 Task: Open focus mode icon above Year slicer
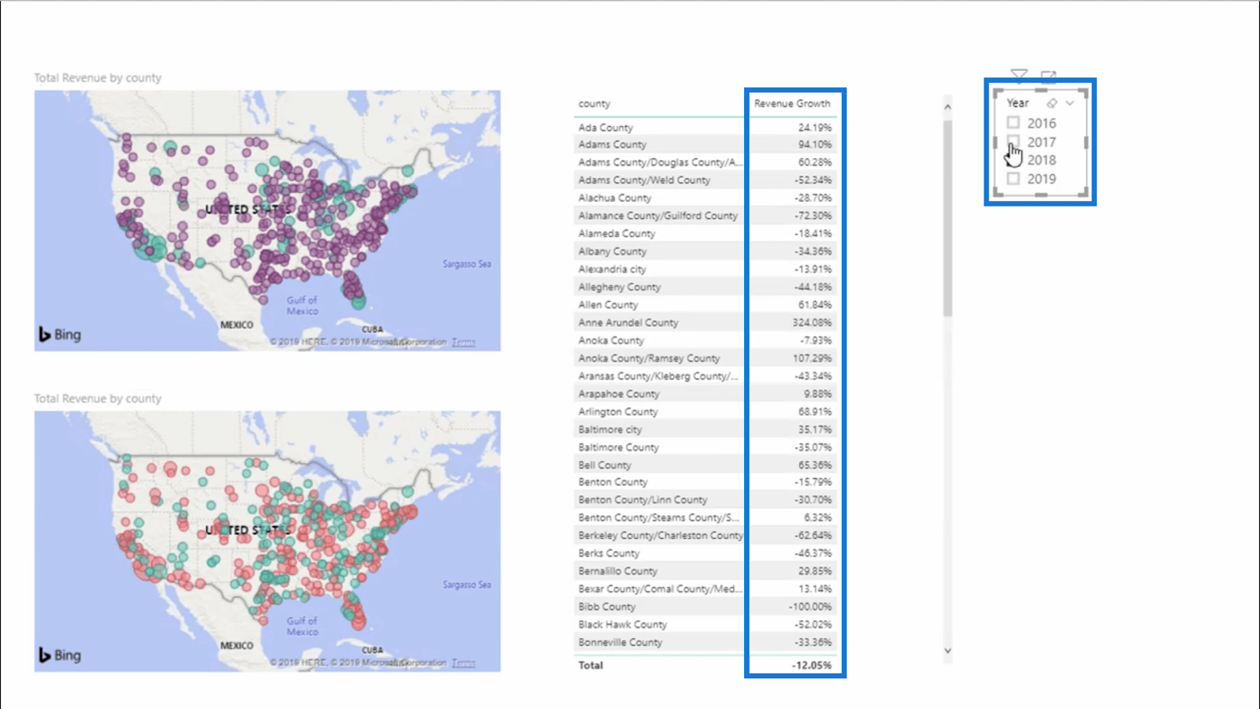(1048, 74)
